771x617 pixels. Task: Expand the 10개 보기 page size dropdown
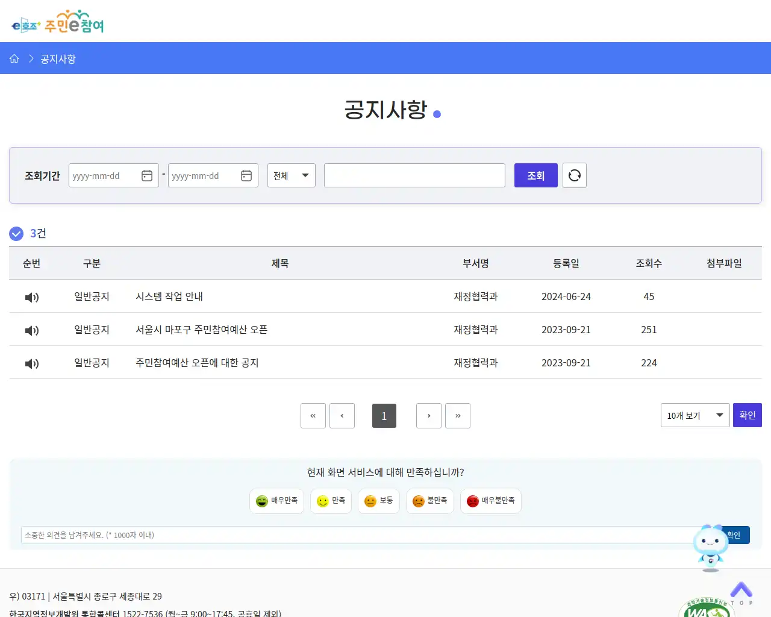tap(695, 415)
